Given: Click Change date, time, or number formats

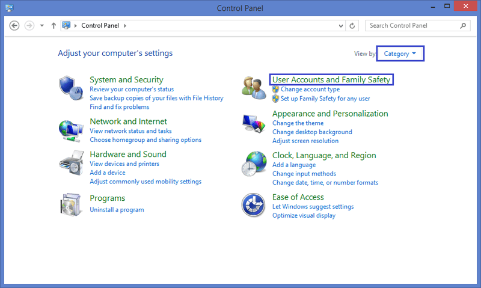Looking at the screenshot, I should point(325,183).
